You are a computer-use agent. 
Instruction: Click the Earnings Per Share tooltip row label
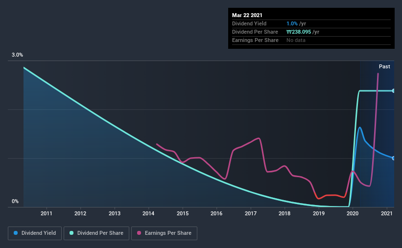(x=255, y=40)
